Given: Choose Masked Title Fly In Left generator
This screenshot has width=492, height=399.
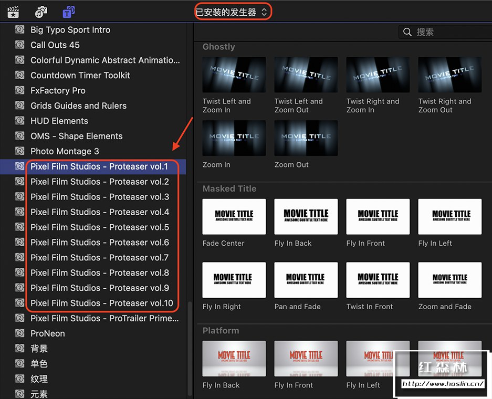Looking at the screenshot, I should (450, 216).
